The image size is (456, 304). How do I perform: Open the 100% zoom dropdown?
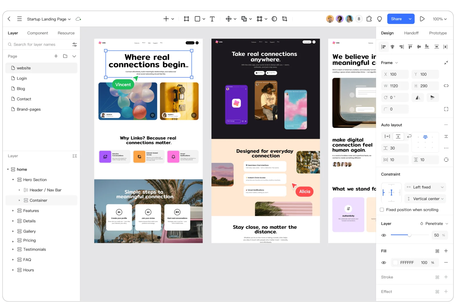pos(439,19)
